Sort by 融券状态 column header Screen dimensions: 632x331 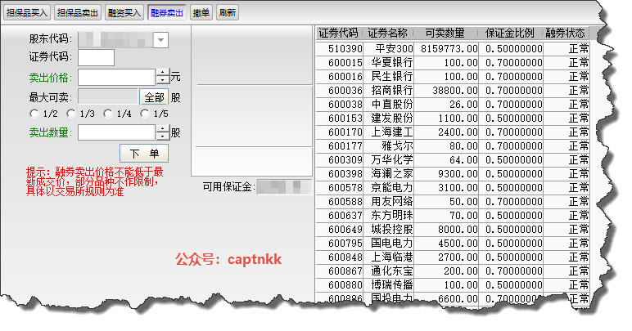coord(566,33)
